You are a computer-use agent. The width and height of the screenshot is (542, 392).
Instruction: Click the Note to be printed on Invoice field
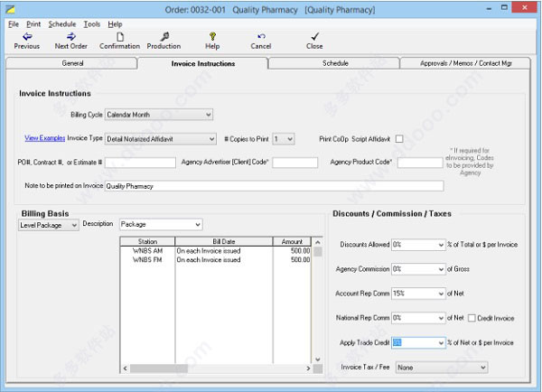coord(274,186)
